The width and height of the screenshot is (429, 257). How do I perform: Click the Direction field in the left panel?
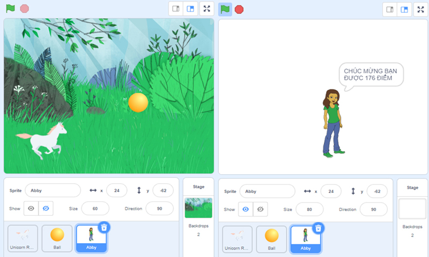(x=159, y=208)
